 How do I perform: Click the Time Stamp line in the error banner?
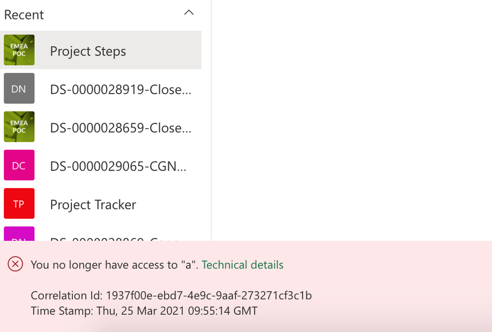point(144,311)
